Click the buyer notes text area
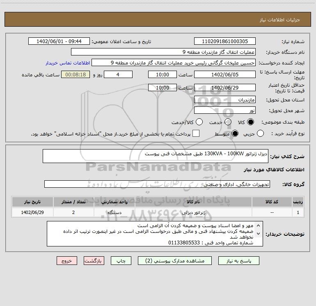Viewport: 316px width, 306px height. [x=155, y=234]
